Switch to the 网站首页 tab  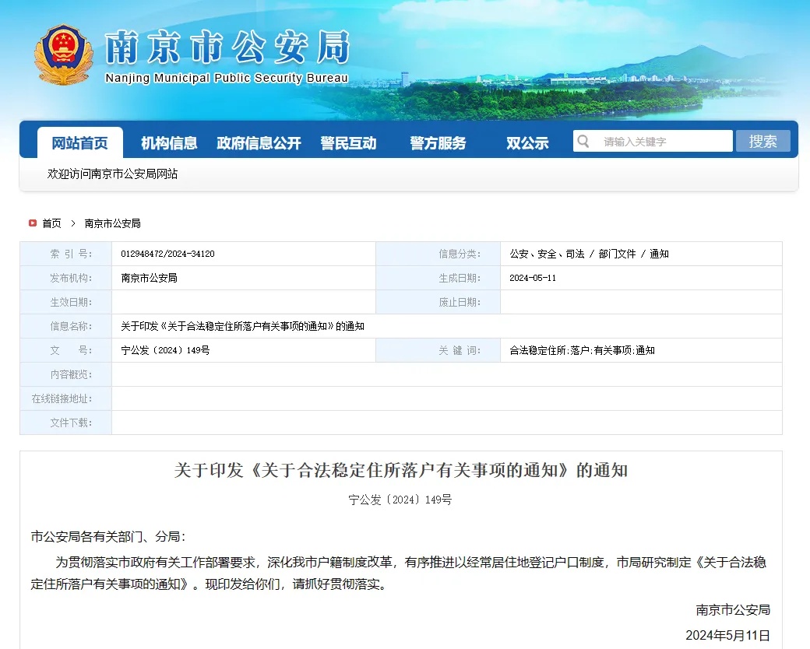click(79, 142)
